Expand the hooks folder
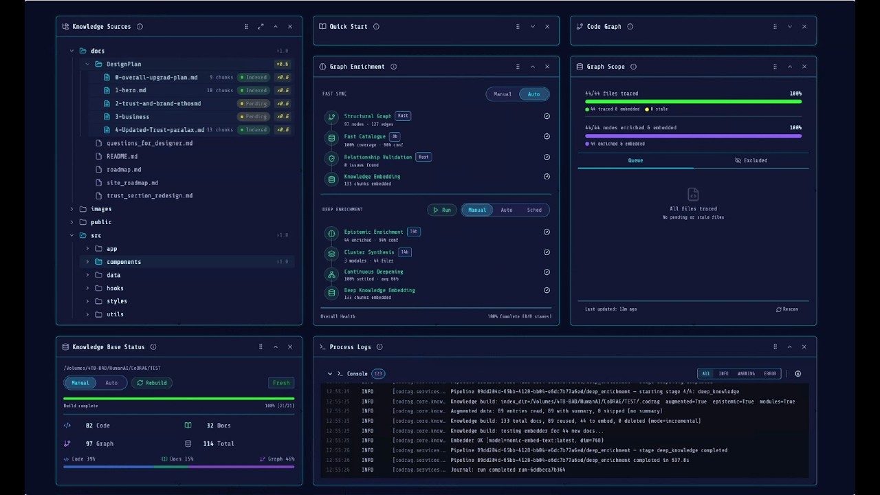The width and height of the screenshot is (880, 495). coord(87,288)
